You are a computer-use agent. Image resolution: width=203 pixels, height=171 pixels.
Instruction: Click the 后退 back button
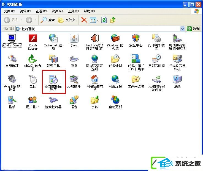(x=11, y=20)
